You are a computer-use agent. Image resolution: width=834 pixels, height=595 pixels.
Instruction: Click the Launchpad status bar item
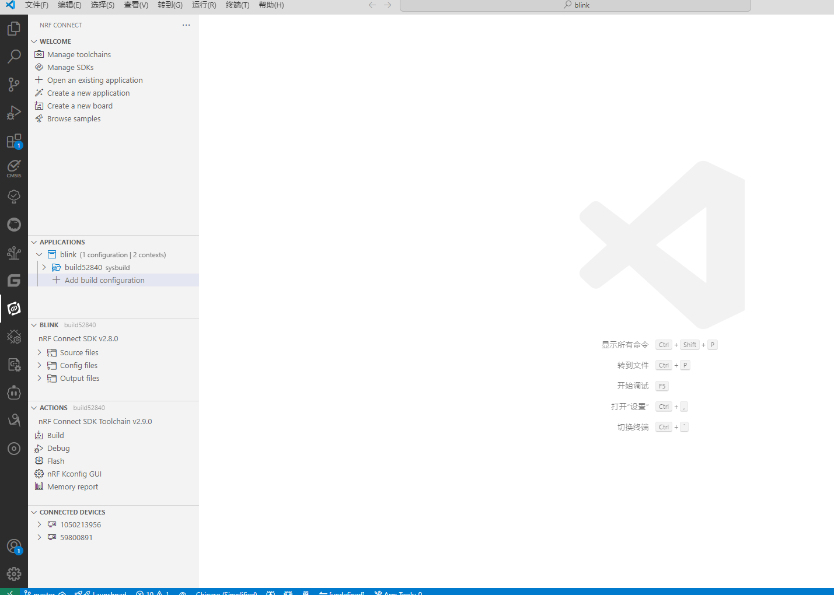coord(100,593)
